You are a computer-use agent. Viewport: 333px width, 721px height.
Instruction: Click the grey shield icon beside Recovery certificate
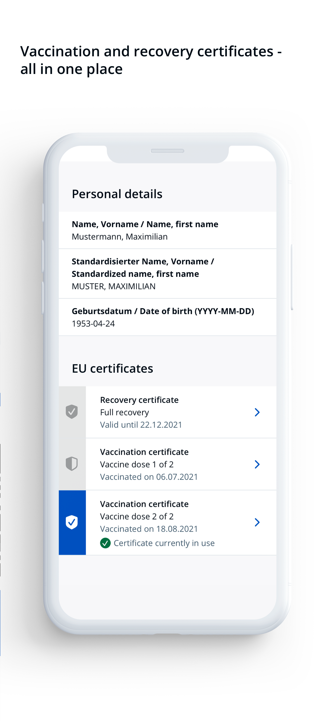72,412
